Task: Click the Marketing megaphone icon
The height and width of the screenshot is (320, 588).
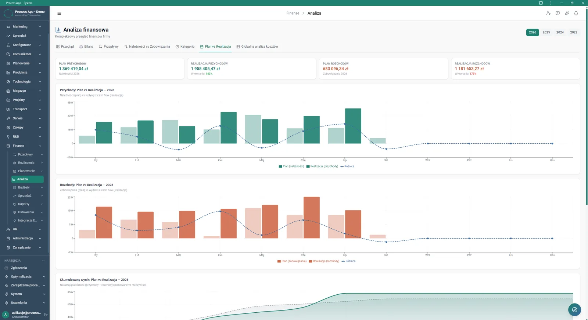Action: [8, 27]
